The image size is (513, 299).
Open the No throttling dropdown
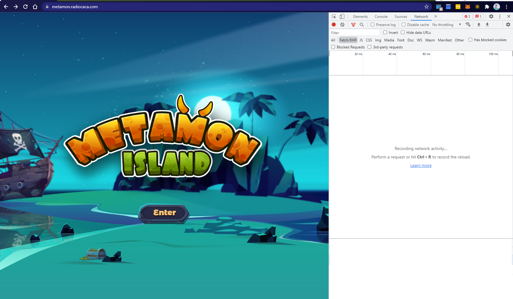446,25
